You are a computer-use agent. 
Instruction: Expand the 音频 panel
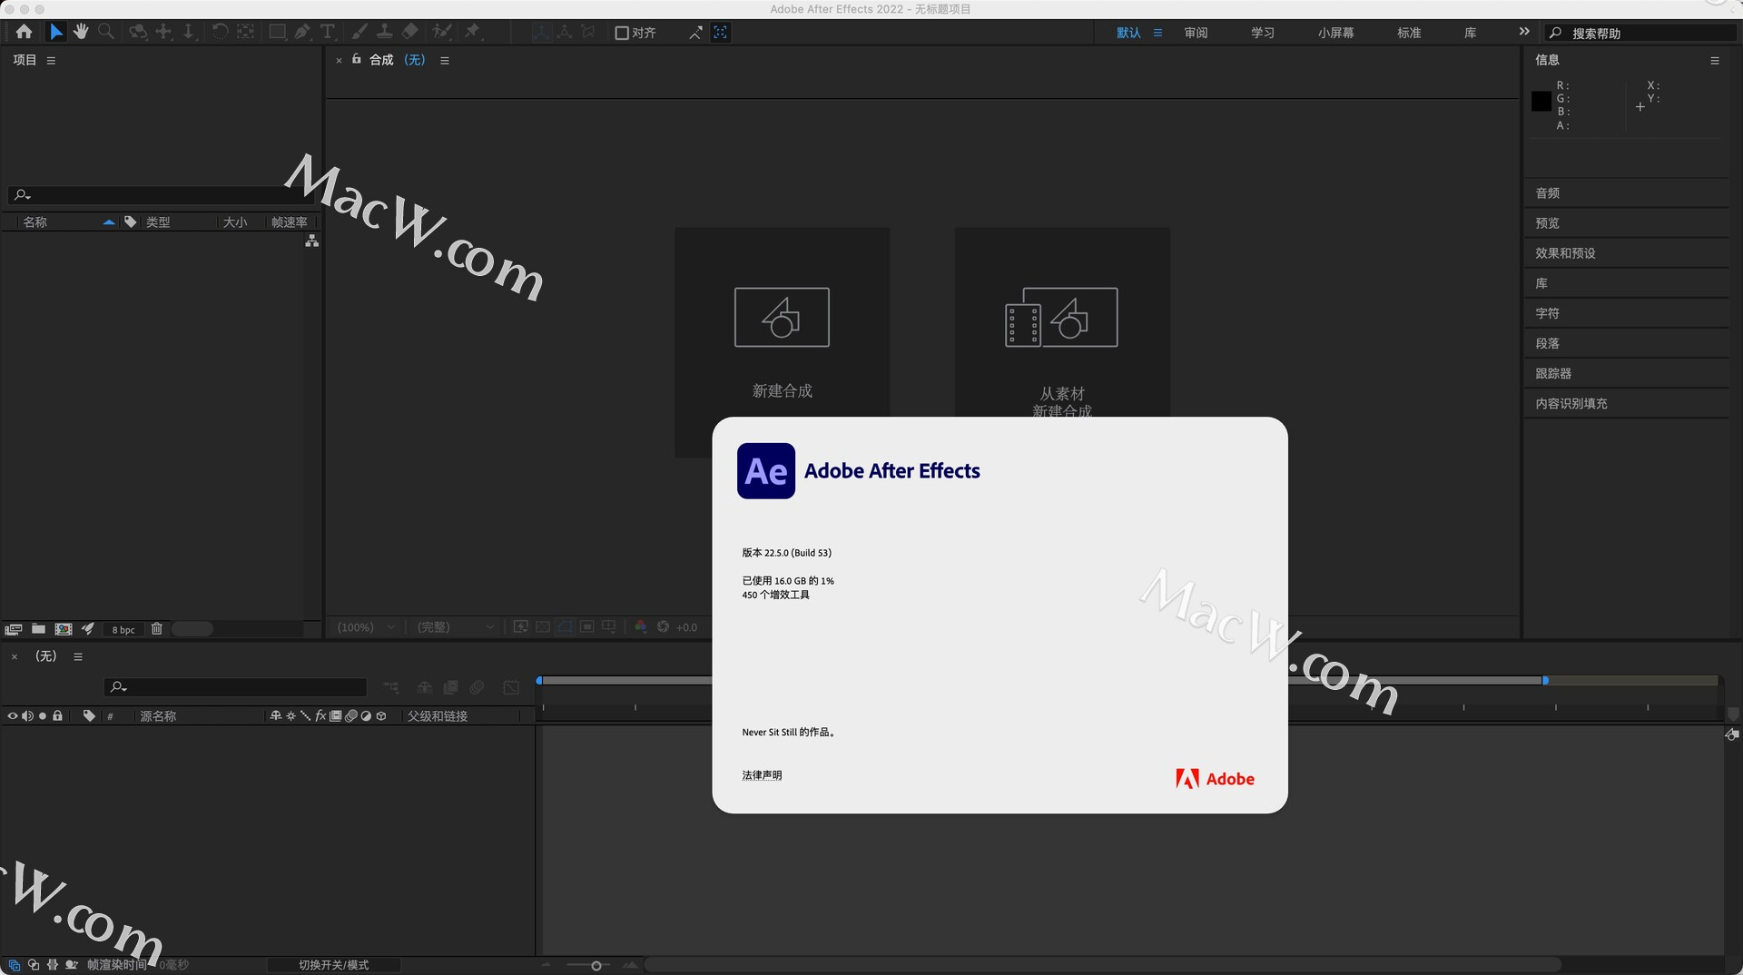tap(1625, 192)
